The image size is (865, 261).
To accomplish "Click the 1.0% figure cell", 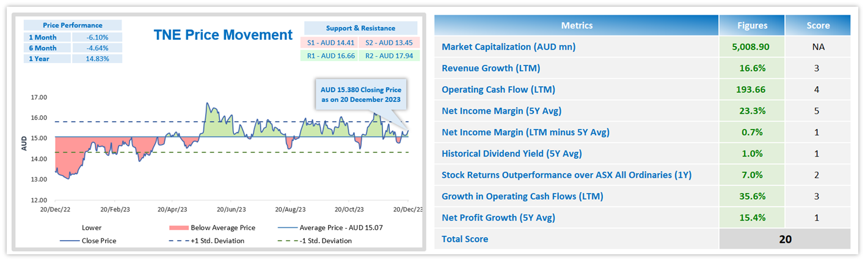I will (752, 154).
